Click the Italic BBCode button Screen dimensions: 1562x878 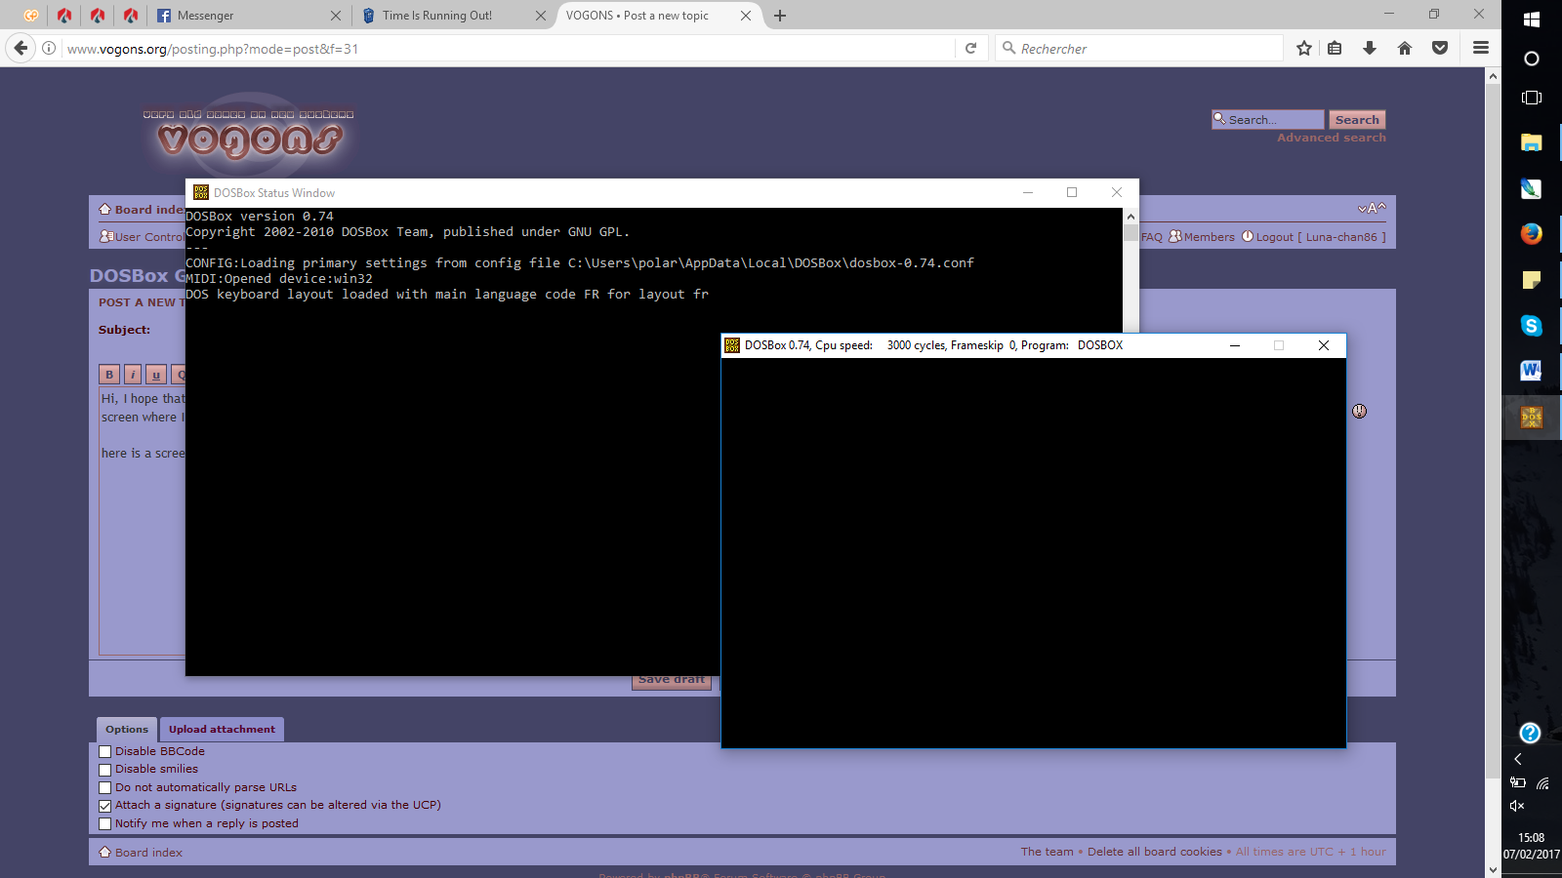coord(133,374)
